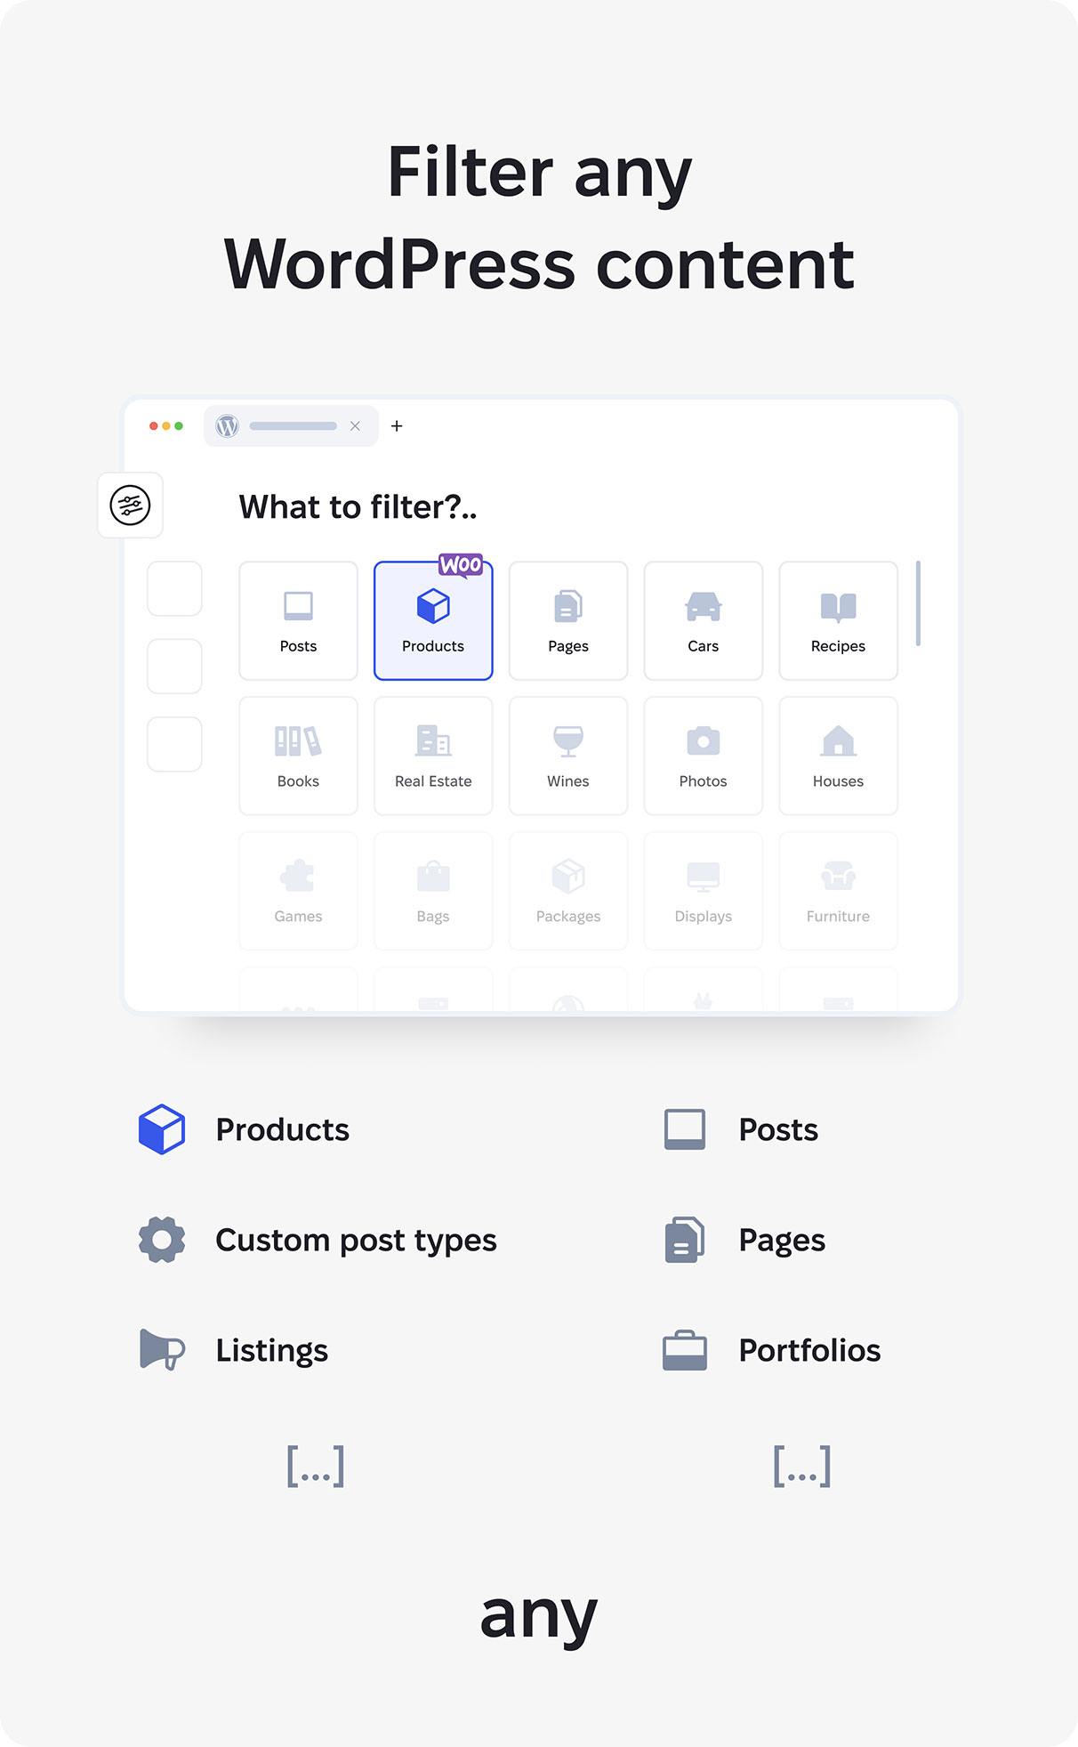Pick the Books tile

click(x=298, y=756)
